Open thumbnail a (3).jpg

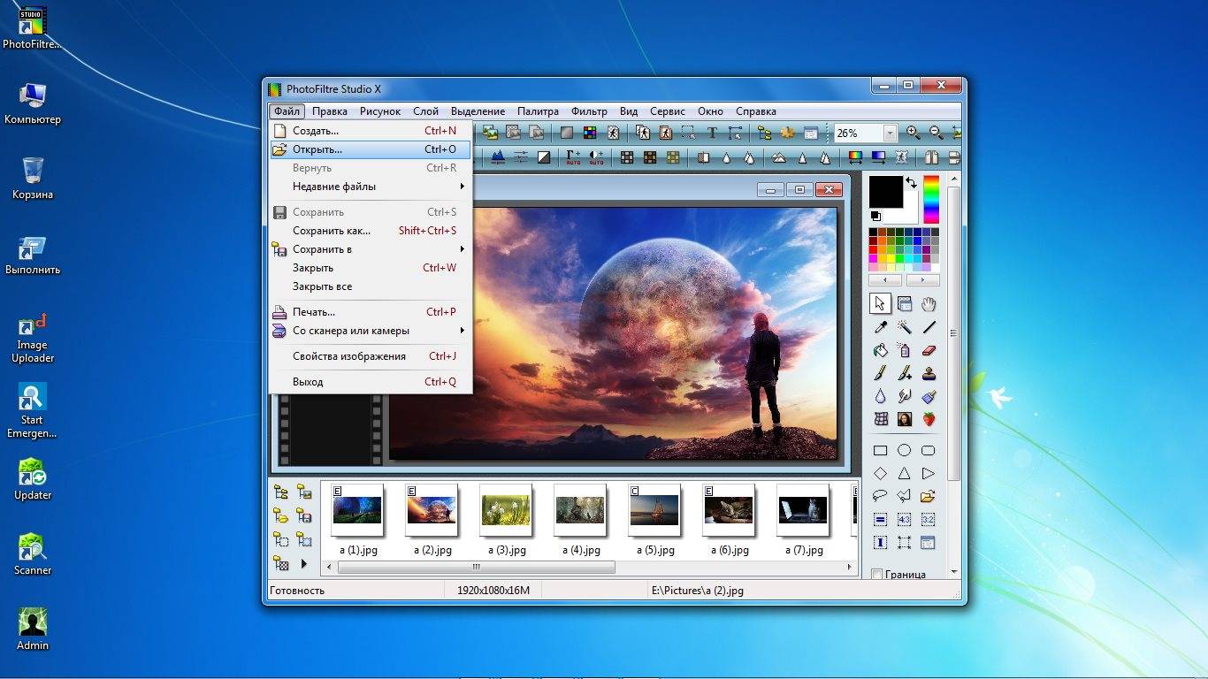[x=506, y=510]
